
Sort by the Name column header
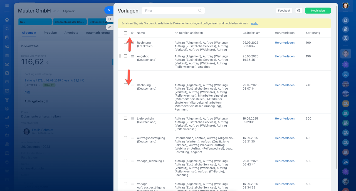point(141,33)
